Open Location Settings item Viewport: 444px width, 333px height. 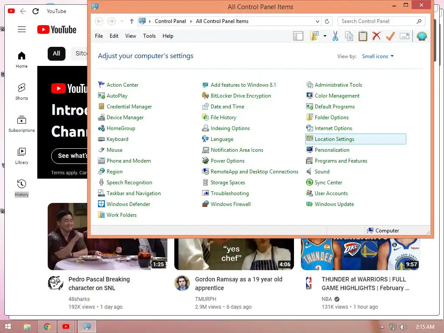coord(356,139)
